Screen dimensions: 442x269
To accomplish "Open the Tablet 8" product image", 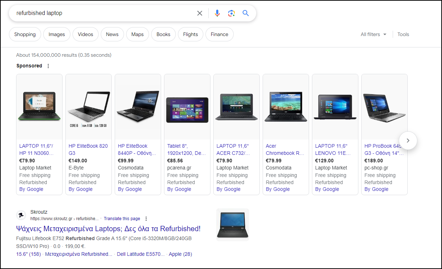I will 187,107.
